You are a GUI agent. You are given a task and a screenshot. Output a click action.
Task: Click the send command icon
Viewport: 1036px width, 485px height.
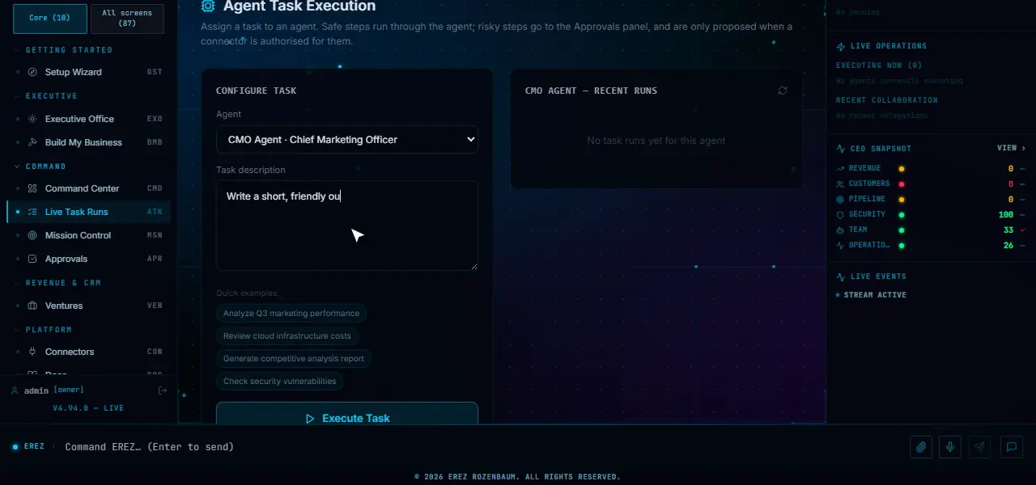click(980, 447)
